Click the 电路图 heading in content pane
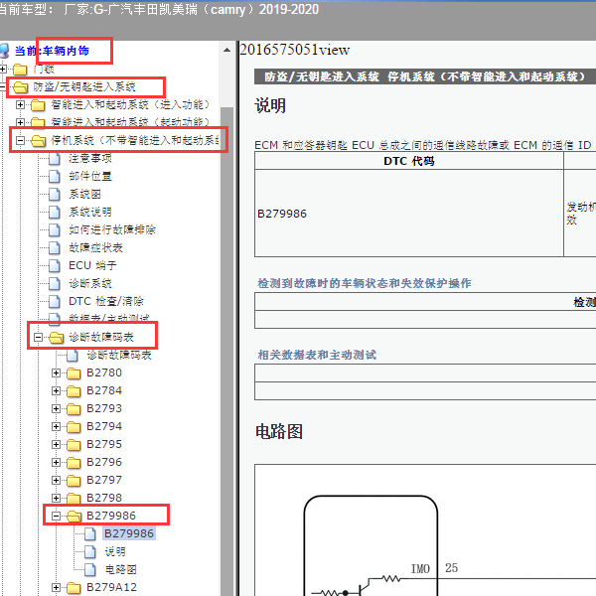 coord(279,432)
